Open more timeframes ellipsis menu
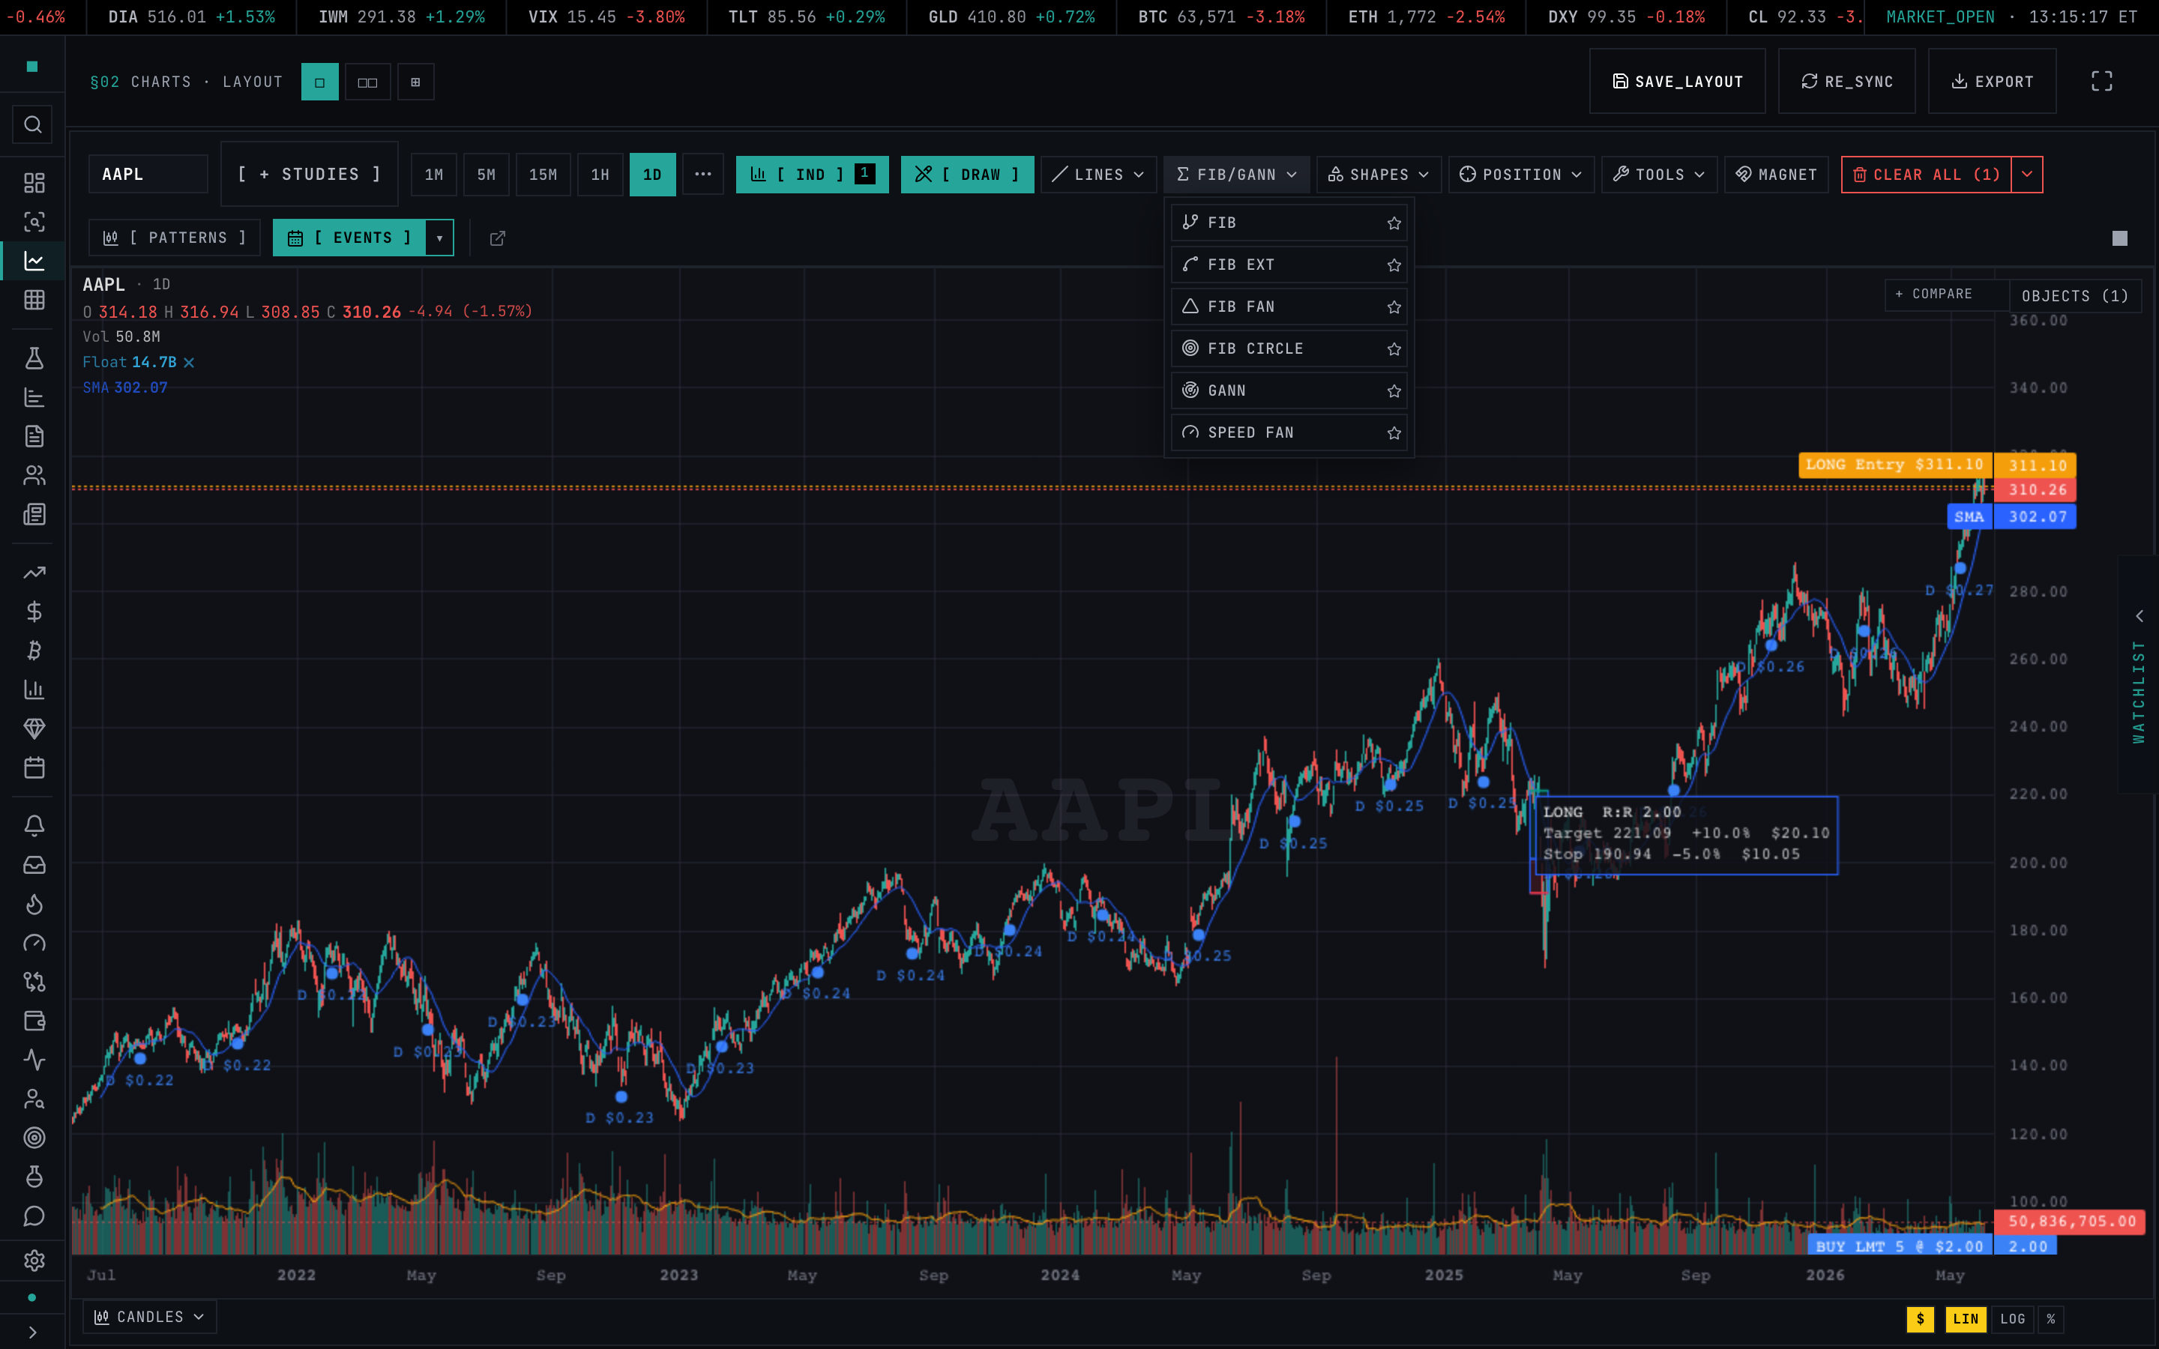 (x=703, y=175)
